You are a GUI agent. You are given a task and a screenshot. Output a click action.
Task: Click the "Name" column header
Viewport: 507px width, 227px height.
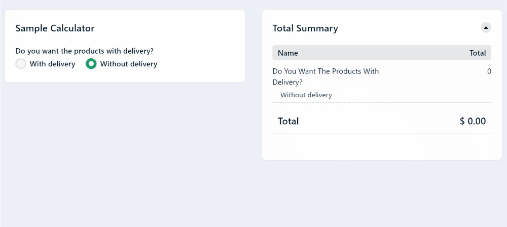(x=288, y=53)
